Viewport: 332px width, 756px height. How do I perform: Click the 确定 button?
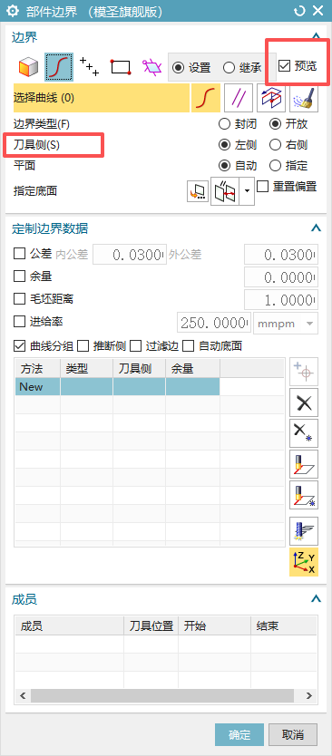[x=239, y=735]
